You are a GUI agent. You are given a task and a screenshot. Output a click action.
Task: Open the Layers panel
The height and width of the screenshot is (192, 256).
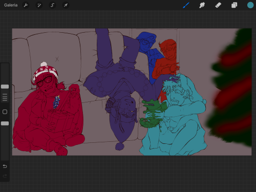(x=234, y=5)
